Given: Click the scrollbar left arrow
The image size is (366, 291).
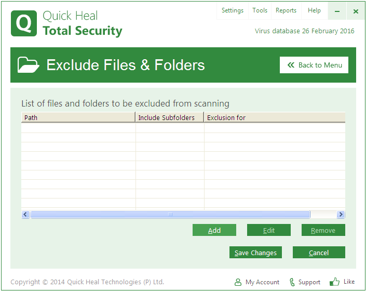Looking at the screenshot, I should [25, 214].
